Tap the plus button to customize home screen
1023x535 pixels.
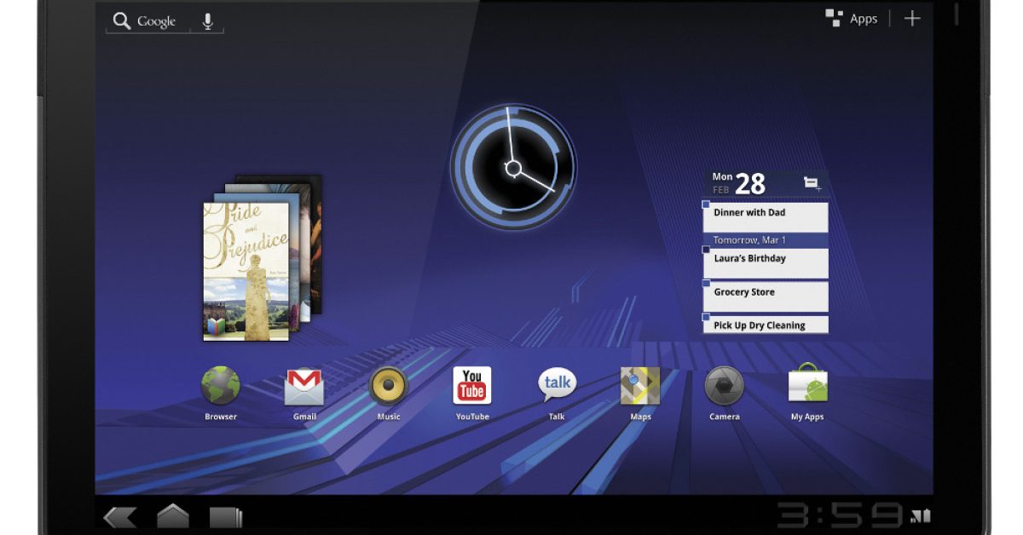pyautogui.click(x=912, y=19)
